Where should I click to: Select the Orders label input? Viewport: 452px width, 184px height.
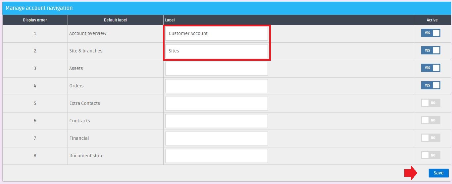click(216, 86)
